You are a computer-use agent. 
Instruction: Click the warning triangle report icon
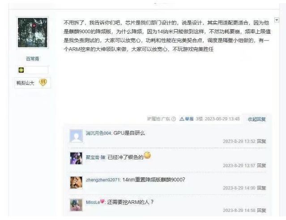pyautogui.click(x=182, y=119)
